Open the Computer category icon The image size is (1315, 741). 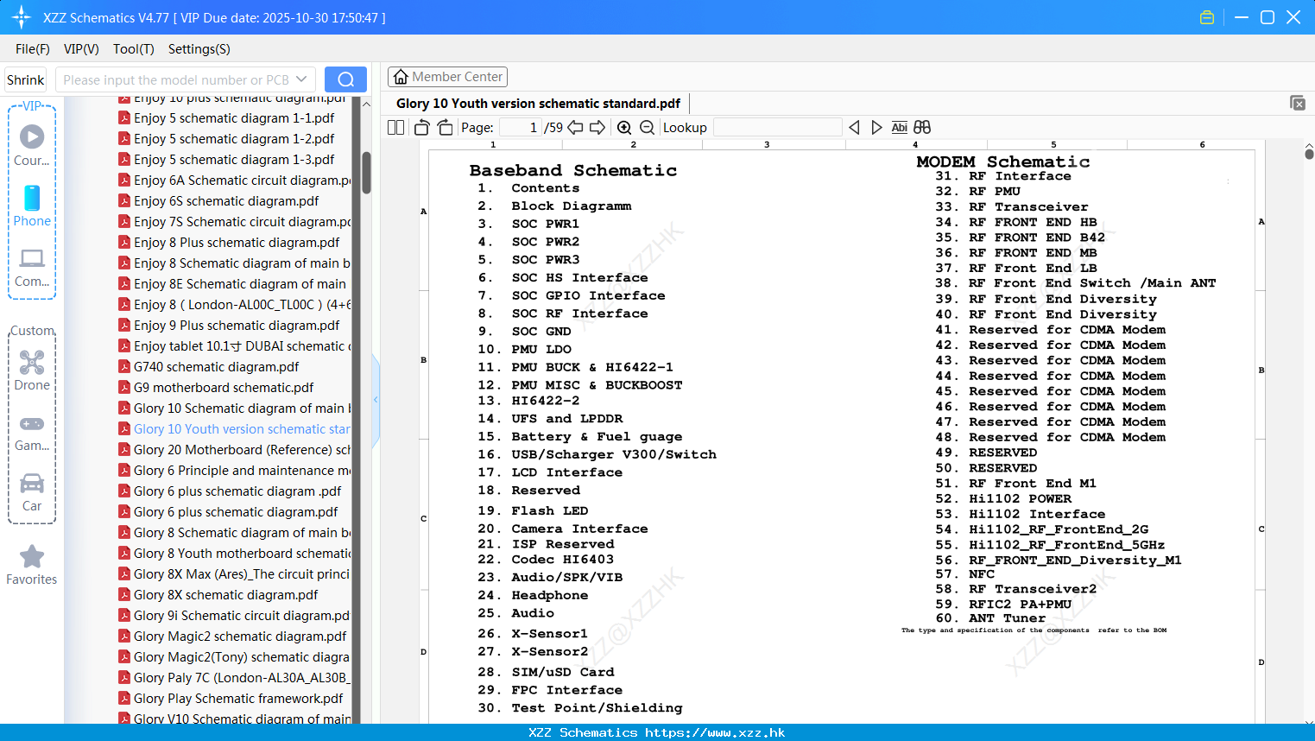[32, 267]
